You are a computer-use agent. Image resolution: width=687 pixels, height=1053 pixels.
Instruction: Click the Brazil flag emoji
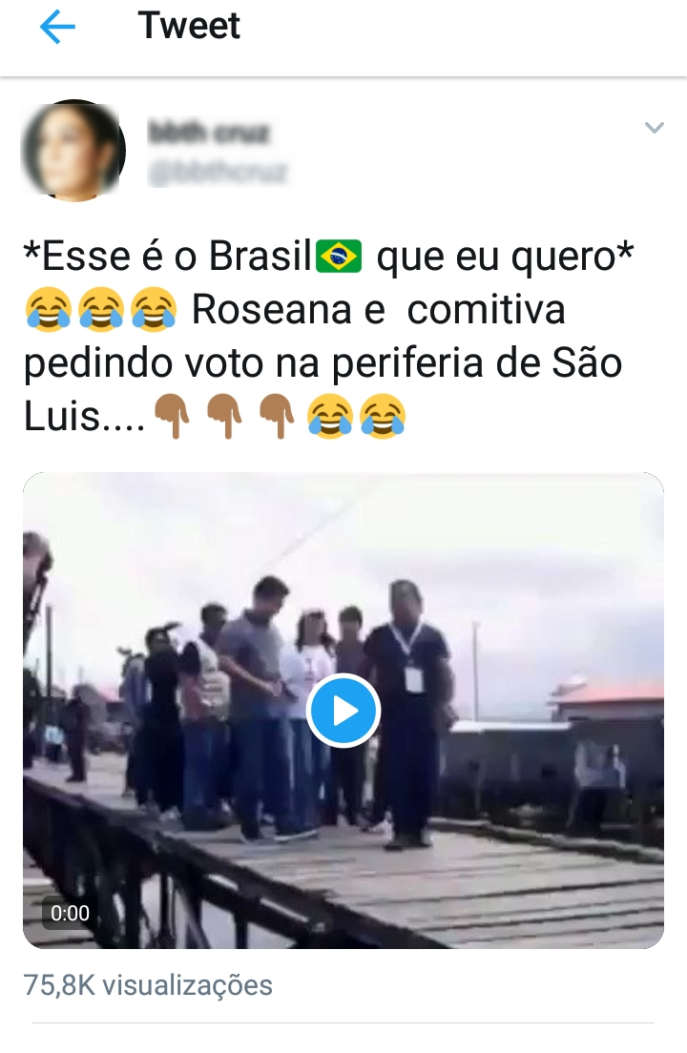pos(339,256)
